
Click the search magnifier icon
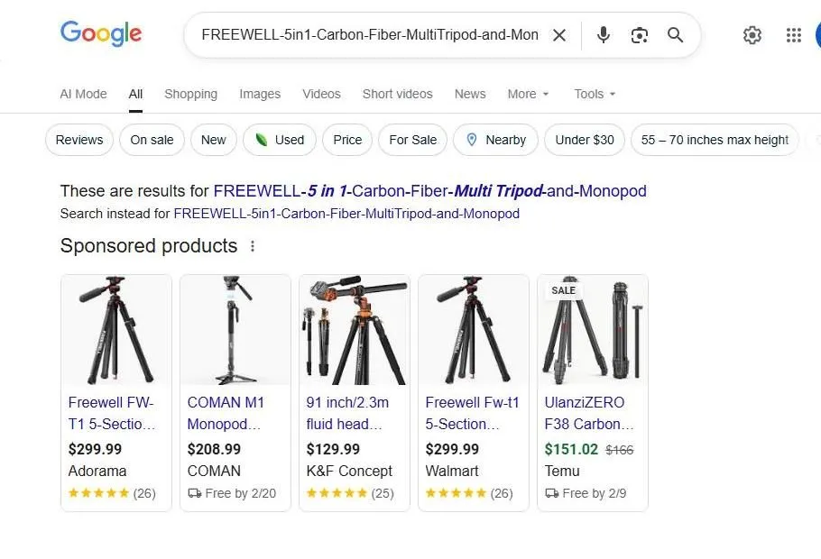675,35
